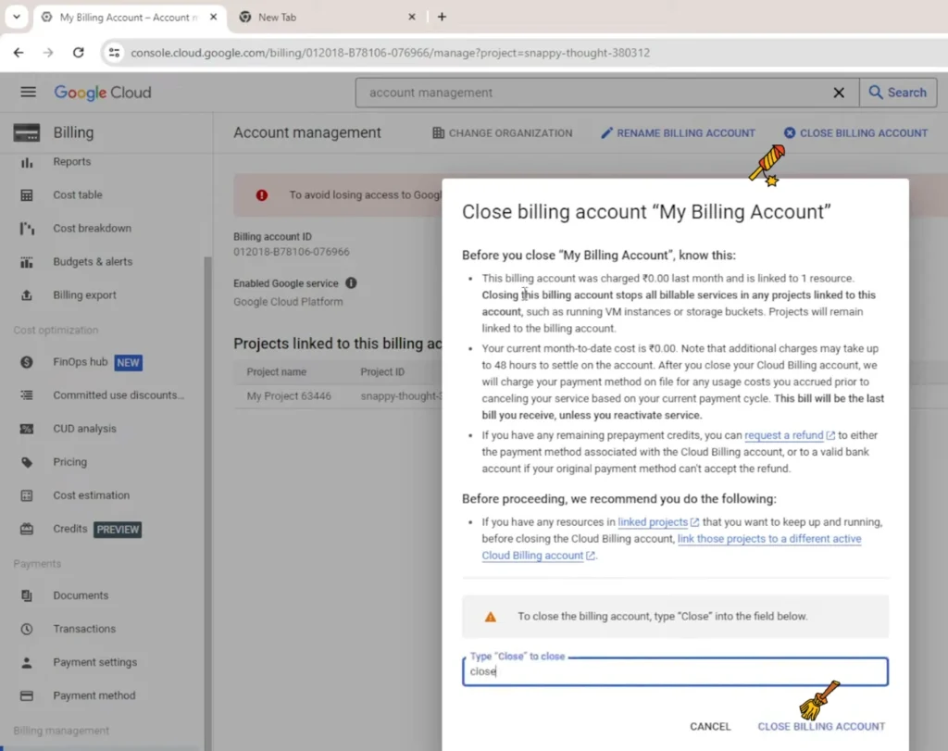Click the Payment method sidebar icon
The width and height of the screenshot is (948, 751).
coord(27,695)
